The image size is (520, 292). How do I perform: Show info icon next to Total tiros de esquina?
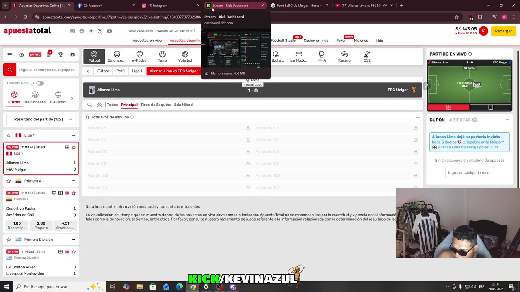point(132,117)
